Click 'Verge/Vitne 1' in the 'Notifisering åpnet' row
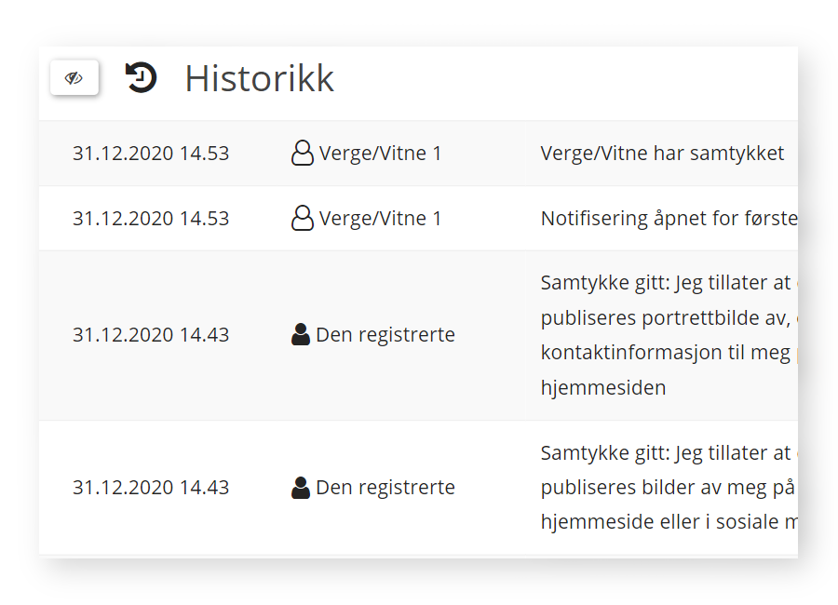Screen dimensions: 838x605 pos(380,219)
